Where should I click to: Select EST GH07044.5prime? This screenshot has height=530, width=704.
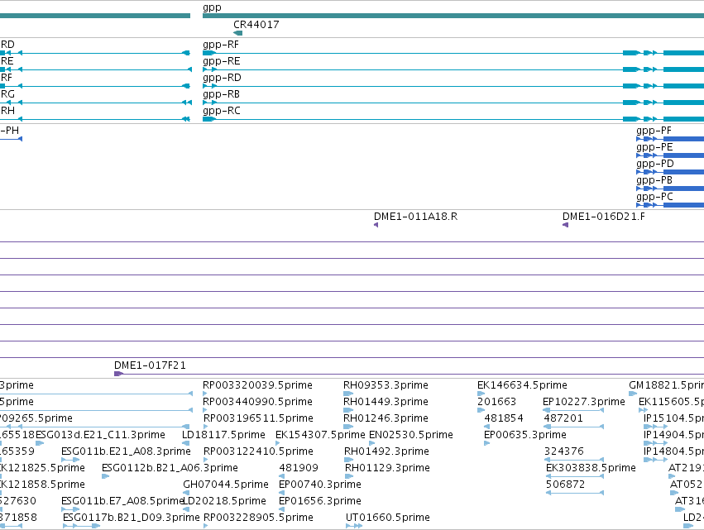pos(225,485)
